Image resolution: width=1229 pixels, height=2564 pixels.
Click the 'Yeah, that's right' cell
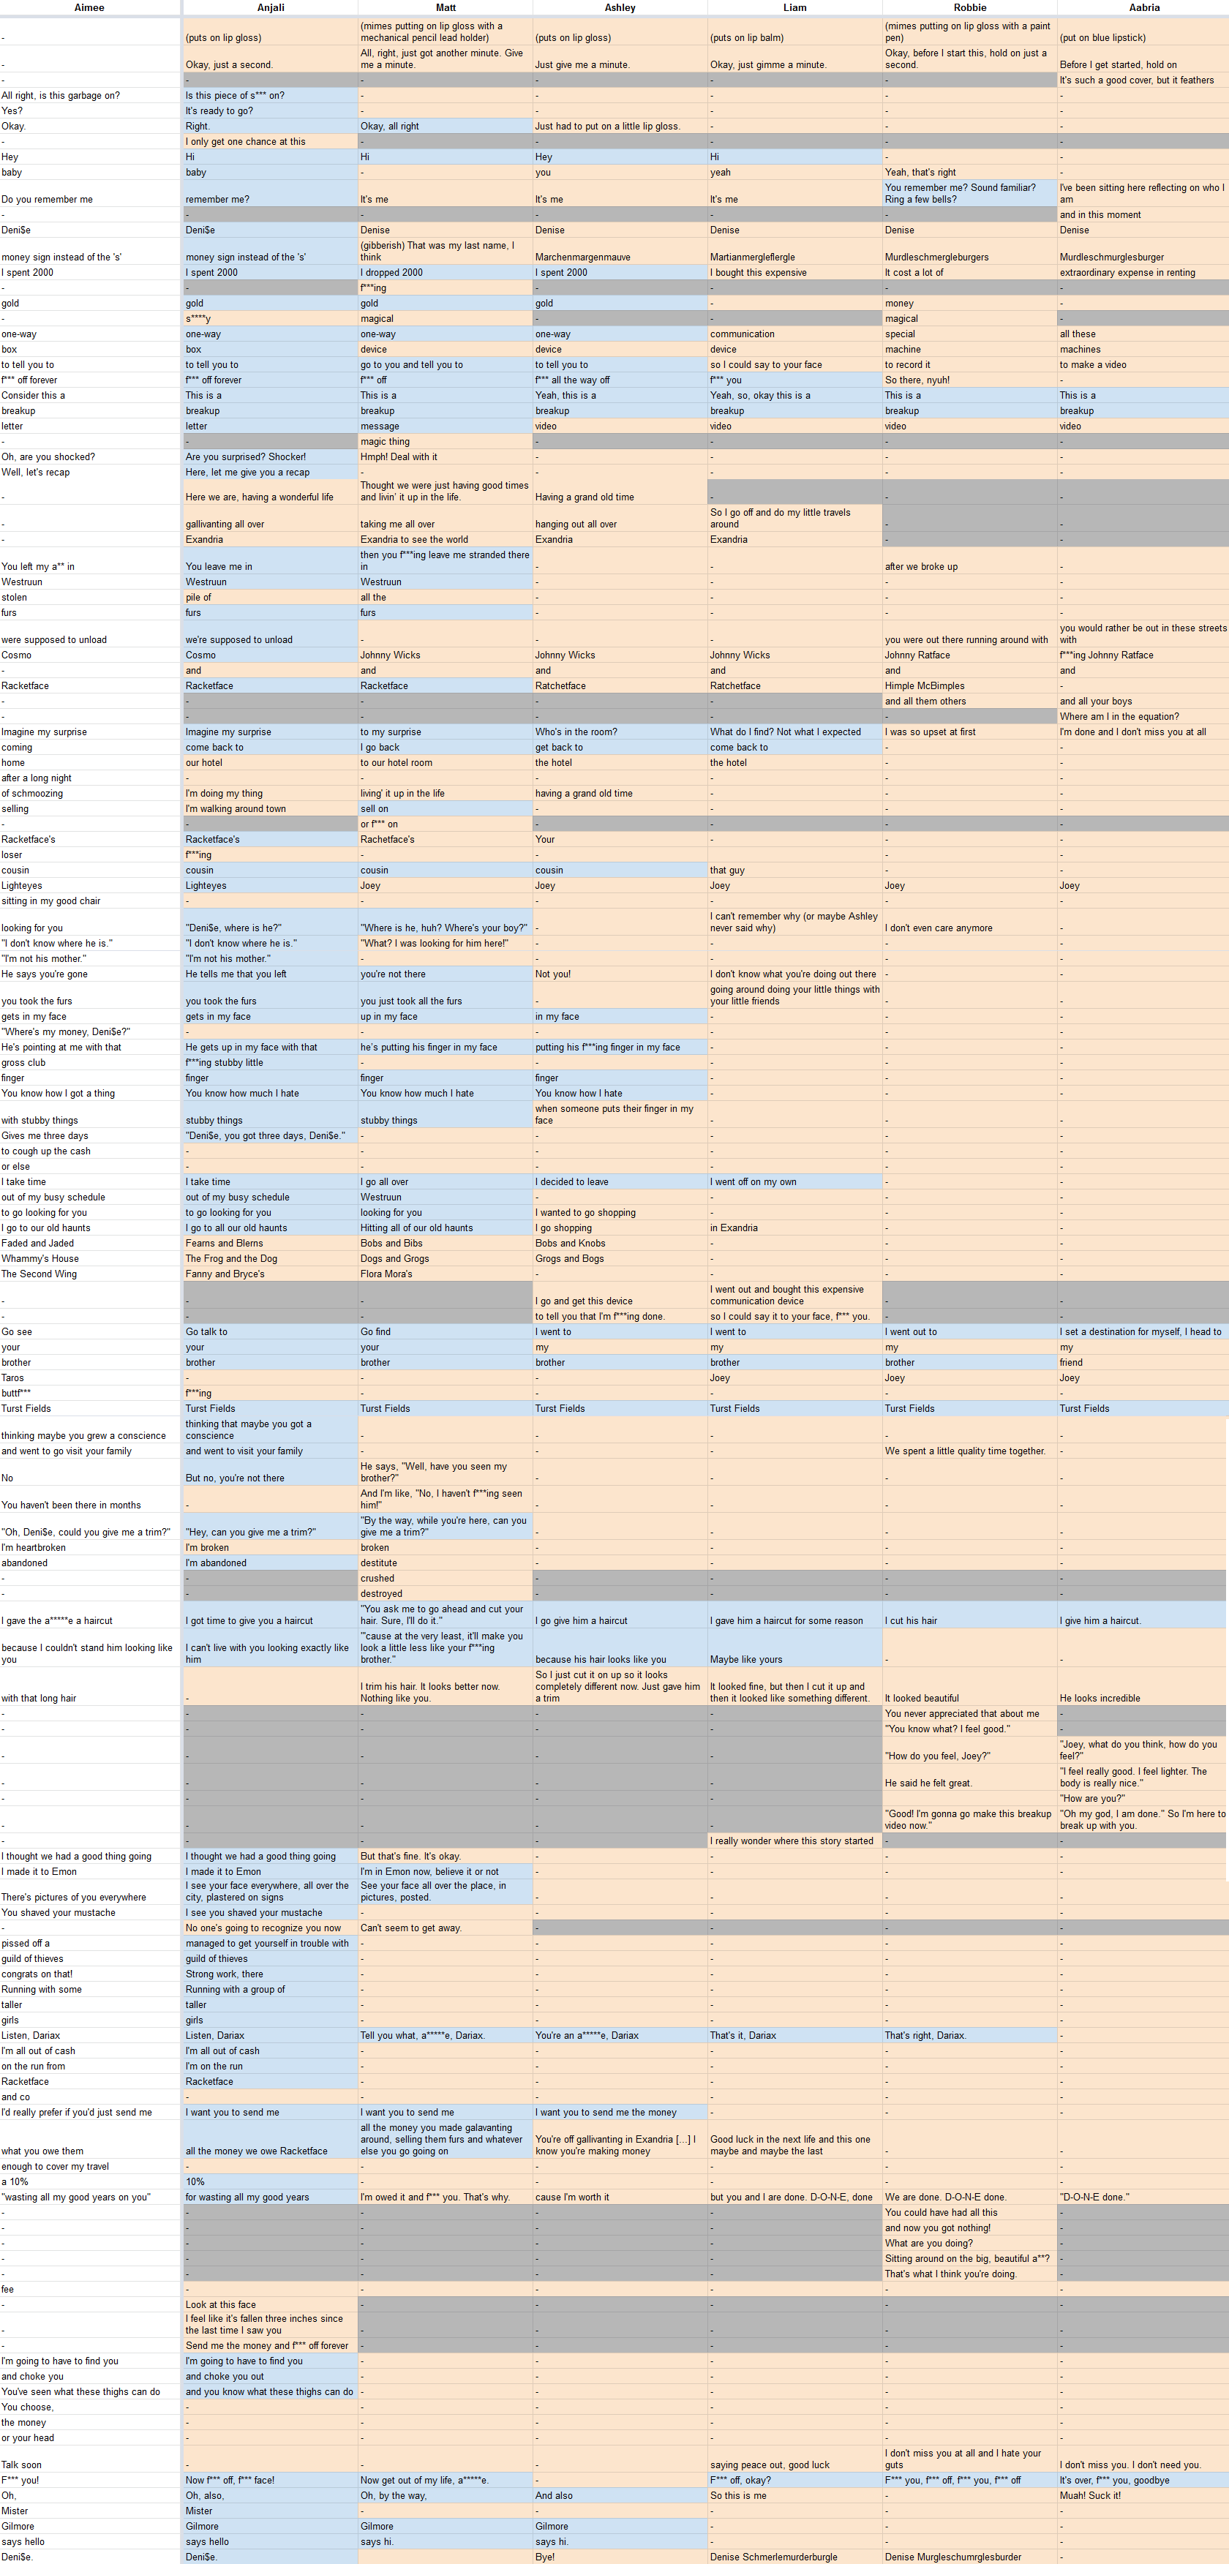(970, 172)
